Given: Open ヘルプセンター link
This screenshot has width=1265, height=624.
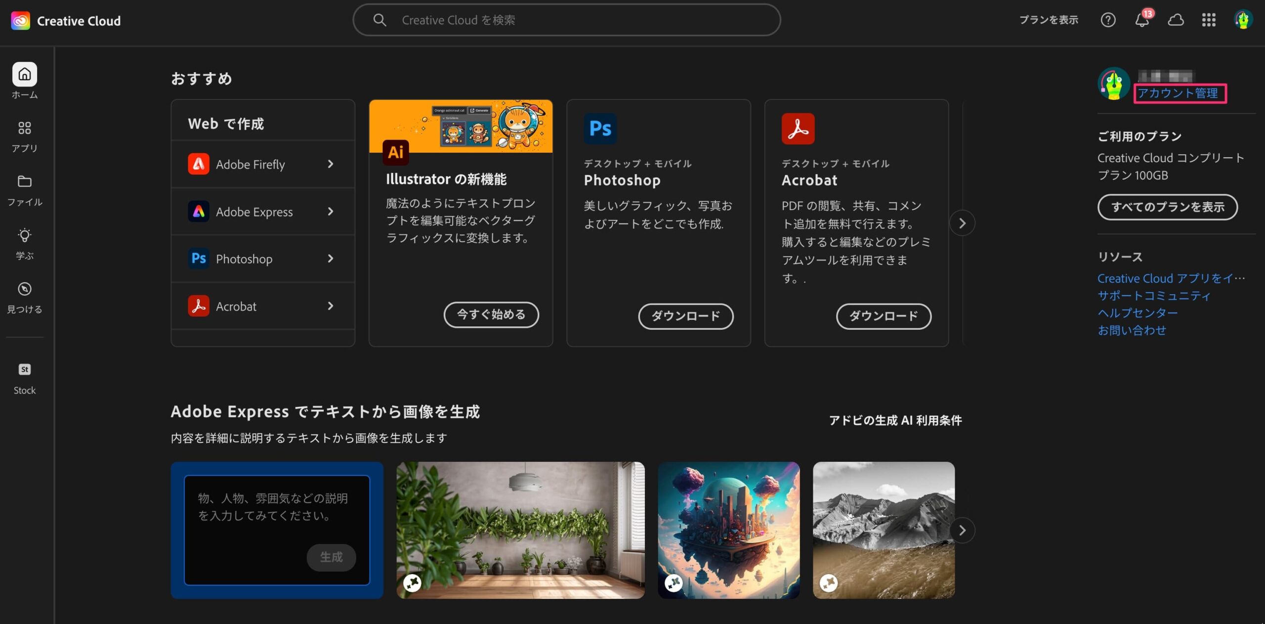Looking at the screenshot, I should tap(1138, 313).
